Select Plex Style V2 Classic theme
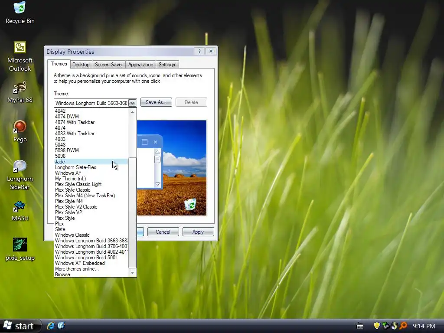This screenshot has width=444, height=333. (x=91, y=207)
